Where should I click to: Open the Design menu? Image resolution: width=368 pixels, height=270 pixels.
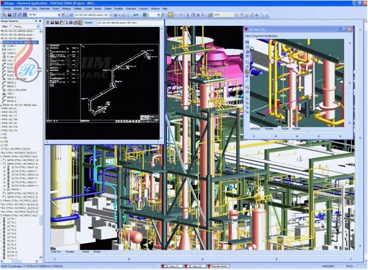tap(7, 9)
